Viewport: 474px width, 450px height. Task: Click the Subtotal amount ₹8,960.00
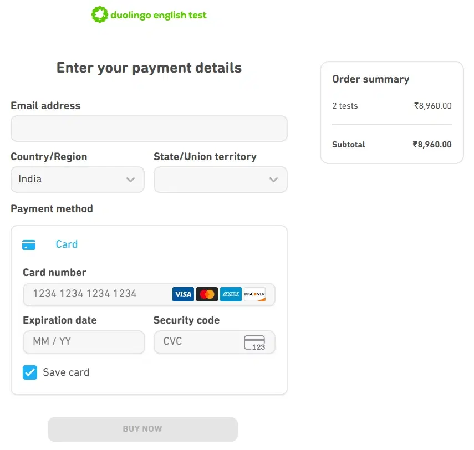(433, 145)
